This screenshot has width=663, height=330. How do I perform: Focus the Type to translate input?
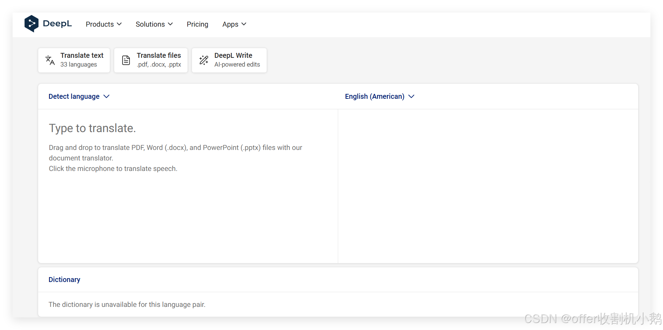(188, 186)
